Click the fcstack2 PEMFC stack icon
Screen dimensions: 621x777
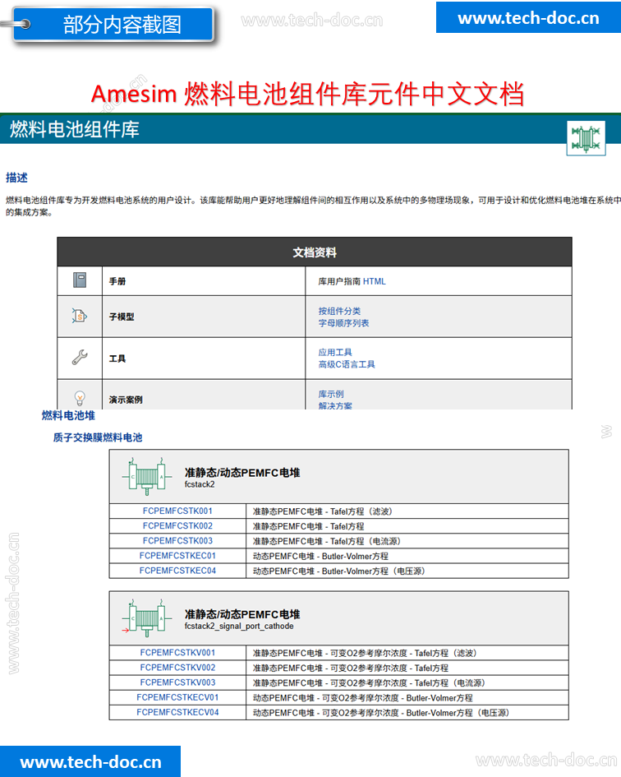point(146,476)
